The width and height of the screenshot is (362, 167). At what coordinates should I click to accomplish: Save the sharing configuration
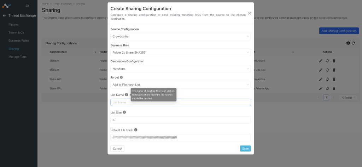pyautogui.click(x=245, y=149)
